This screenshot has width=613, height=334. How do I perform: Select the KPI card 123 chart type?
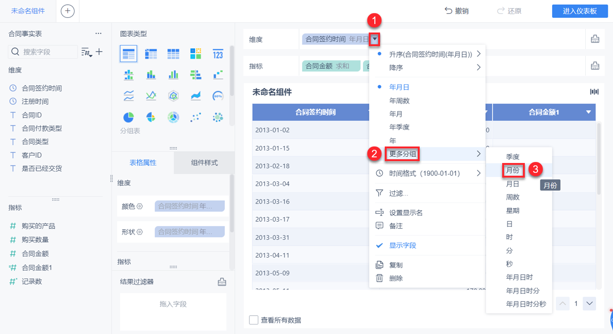click(218, 54)
